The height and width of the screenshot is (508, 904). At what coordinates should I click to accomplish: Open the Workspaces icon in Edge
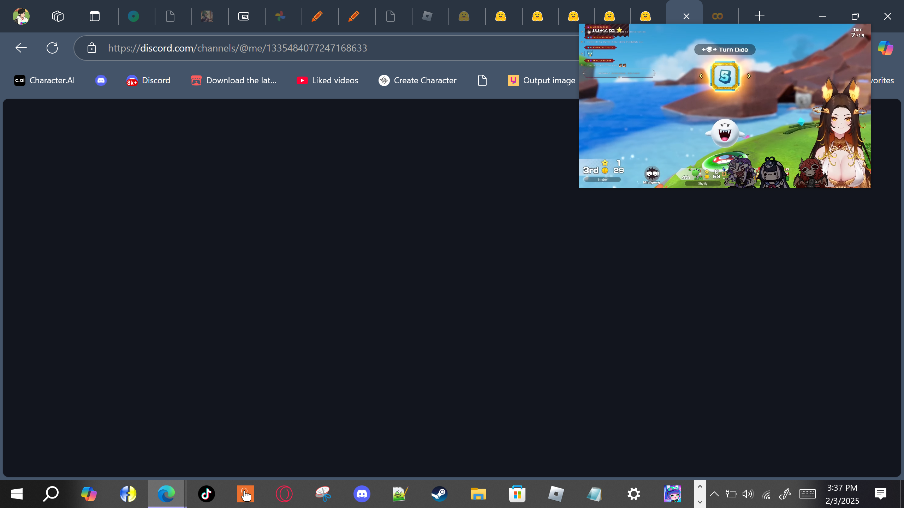tap(58, 16)
